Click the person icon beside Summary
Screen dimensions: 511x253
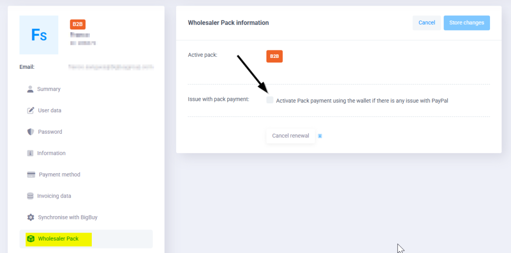(30, 89)
